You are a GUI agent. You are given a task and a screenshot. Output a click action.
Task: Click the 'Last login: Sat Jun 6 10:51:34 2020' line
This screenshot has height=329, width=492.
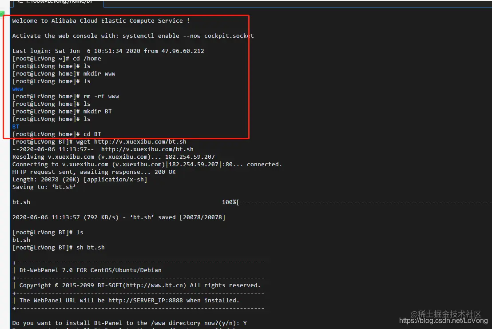point(108,51)
